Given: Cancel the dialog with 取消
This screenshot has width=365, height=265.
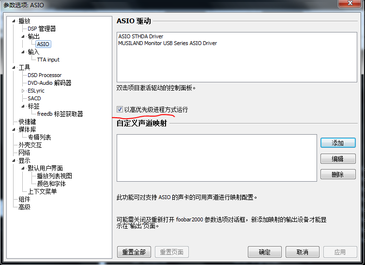Looking at the screenshot, I should (x=302, y=252).
